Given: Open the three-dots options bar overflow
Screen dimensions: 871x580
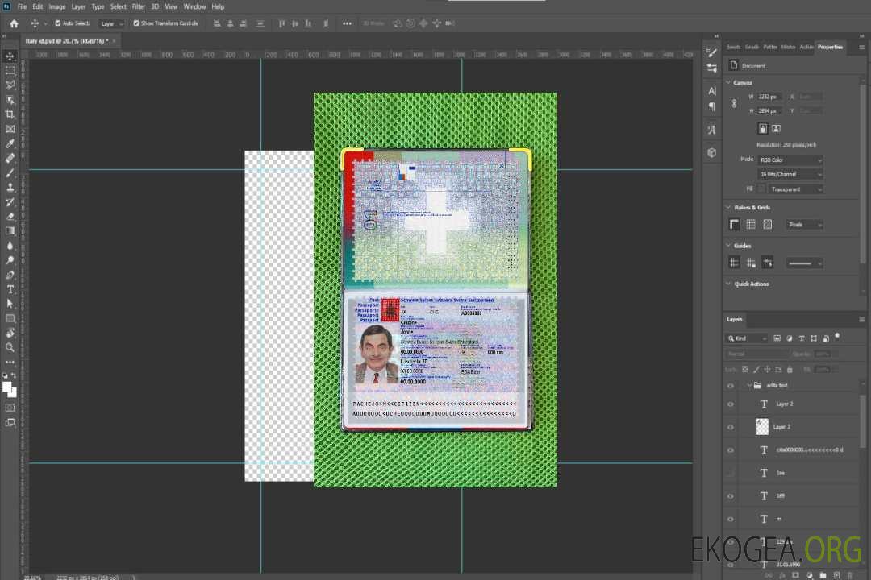Looking at the screenshot, I should coord(347,23).
